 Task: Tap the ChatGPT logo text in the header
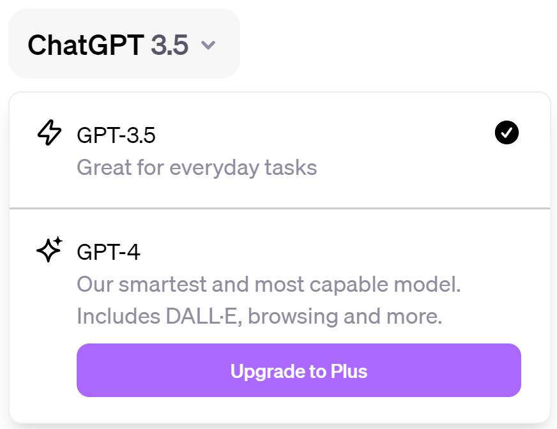click(86, 43)
